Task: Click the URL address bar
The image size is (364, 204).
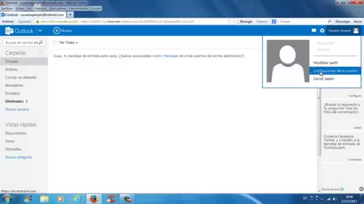Action: coord(135,22)
